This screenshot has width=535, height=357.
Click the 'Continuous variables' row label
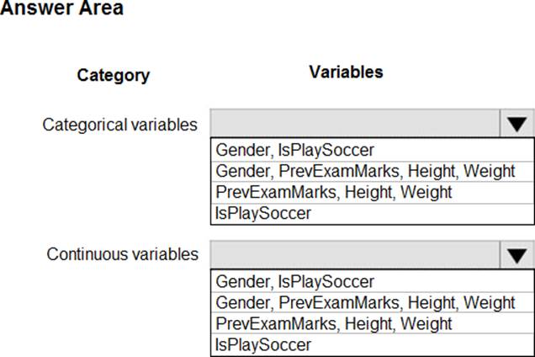click(x=123, y=254)
